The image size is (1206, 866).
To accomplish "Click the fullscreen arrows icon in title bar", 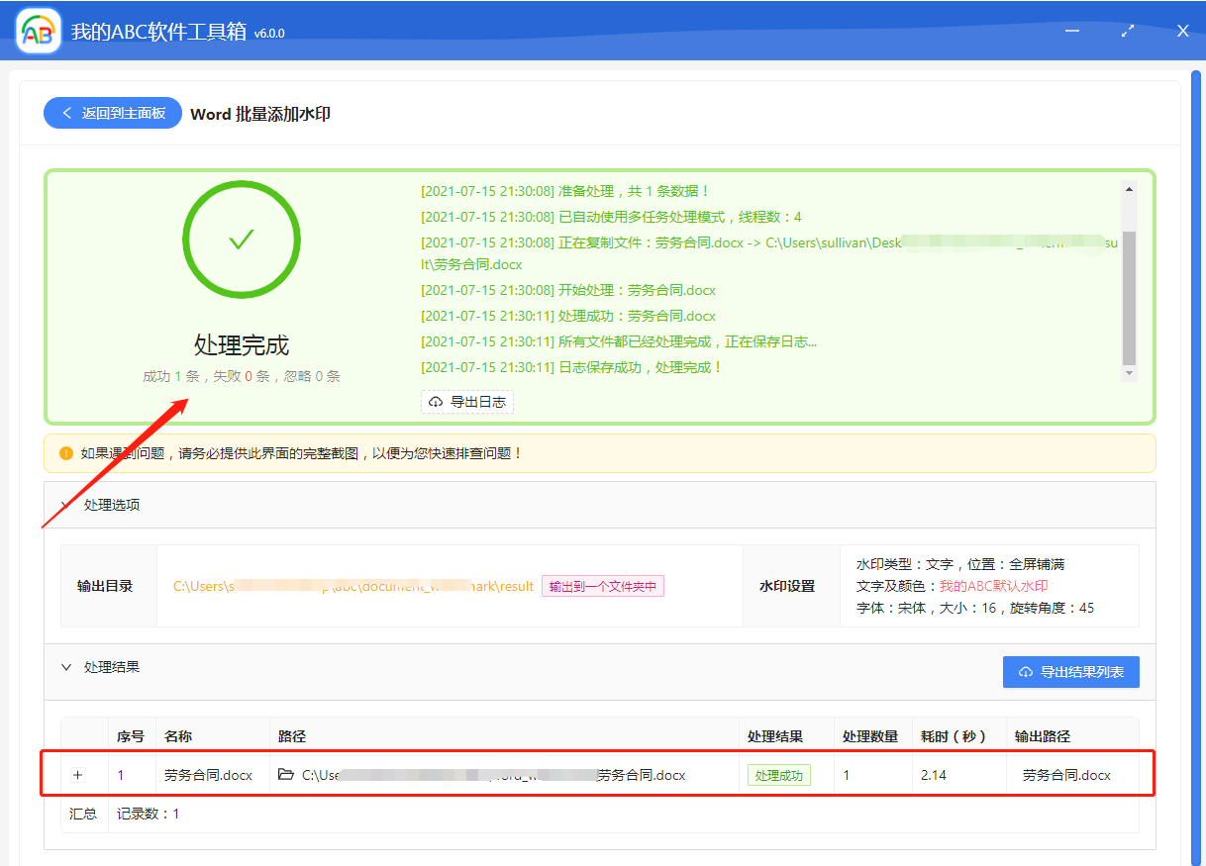I will click(1127, 31).
